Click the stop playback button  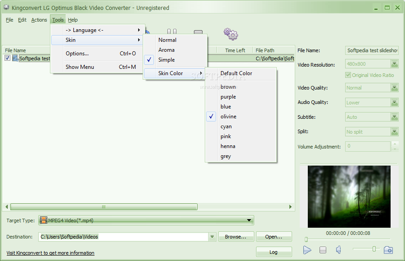(323, 250)
